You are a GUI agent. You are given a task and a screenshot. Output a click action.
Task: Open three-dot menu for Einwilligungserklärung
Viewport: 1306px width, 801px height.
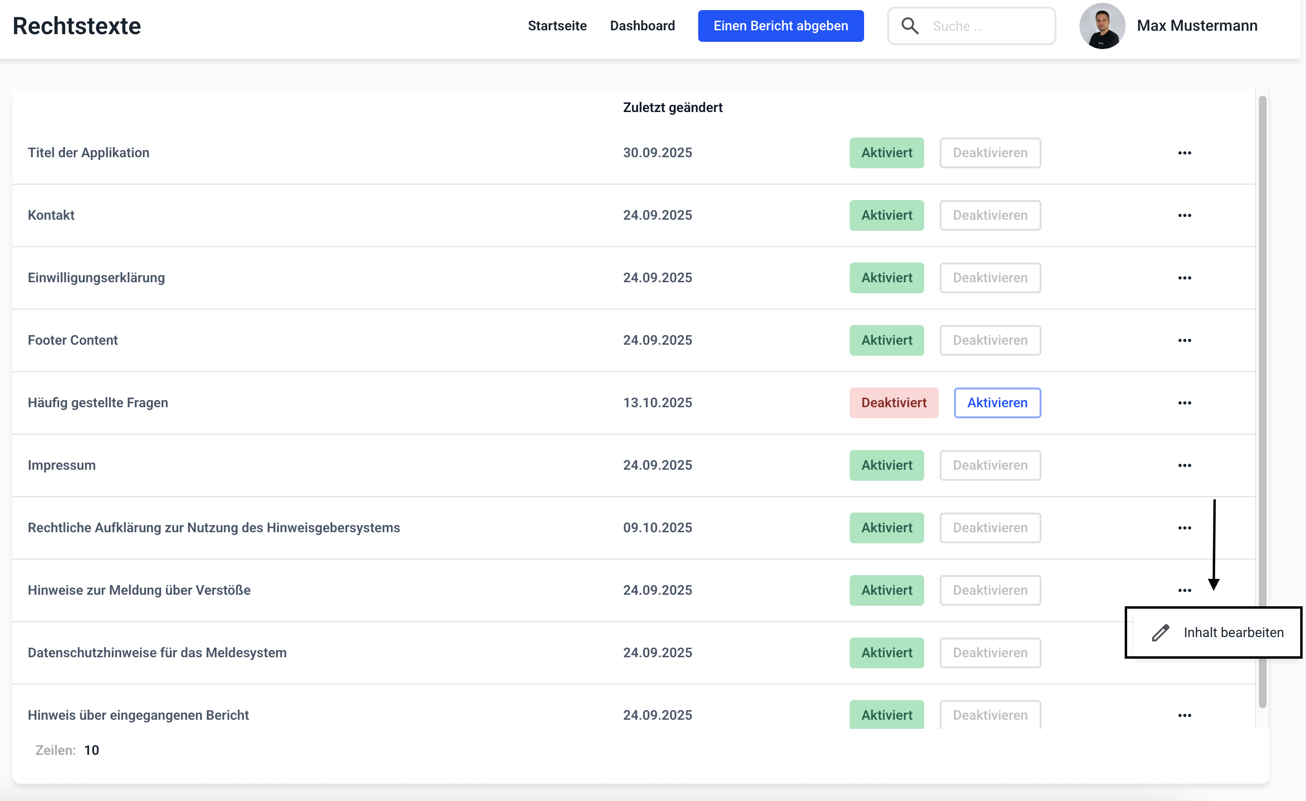point(1184,278)
